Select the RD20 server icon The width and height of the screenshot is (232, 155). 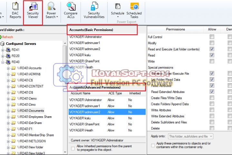(x=8, y=56)
